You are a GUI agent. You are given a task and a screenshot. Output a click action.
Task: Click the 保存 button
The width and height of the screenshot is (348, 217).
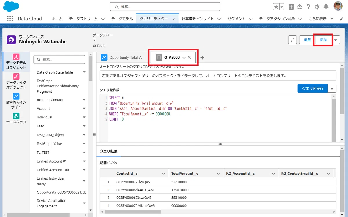point(323,40)
